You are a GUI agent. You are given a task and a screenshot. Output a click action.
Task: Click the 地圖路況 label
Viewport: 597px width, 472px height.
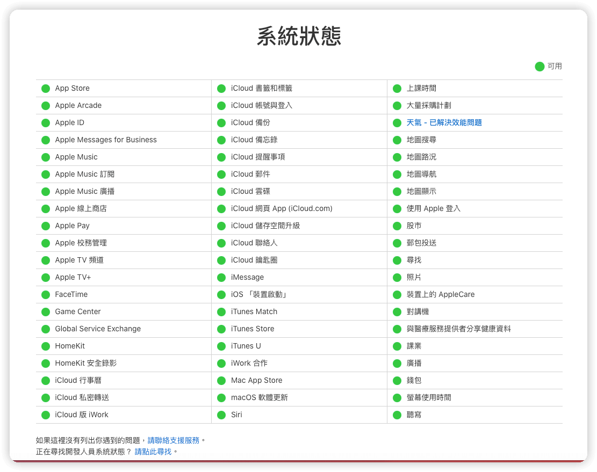pos(421,157)
